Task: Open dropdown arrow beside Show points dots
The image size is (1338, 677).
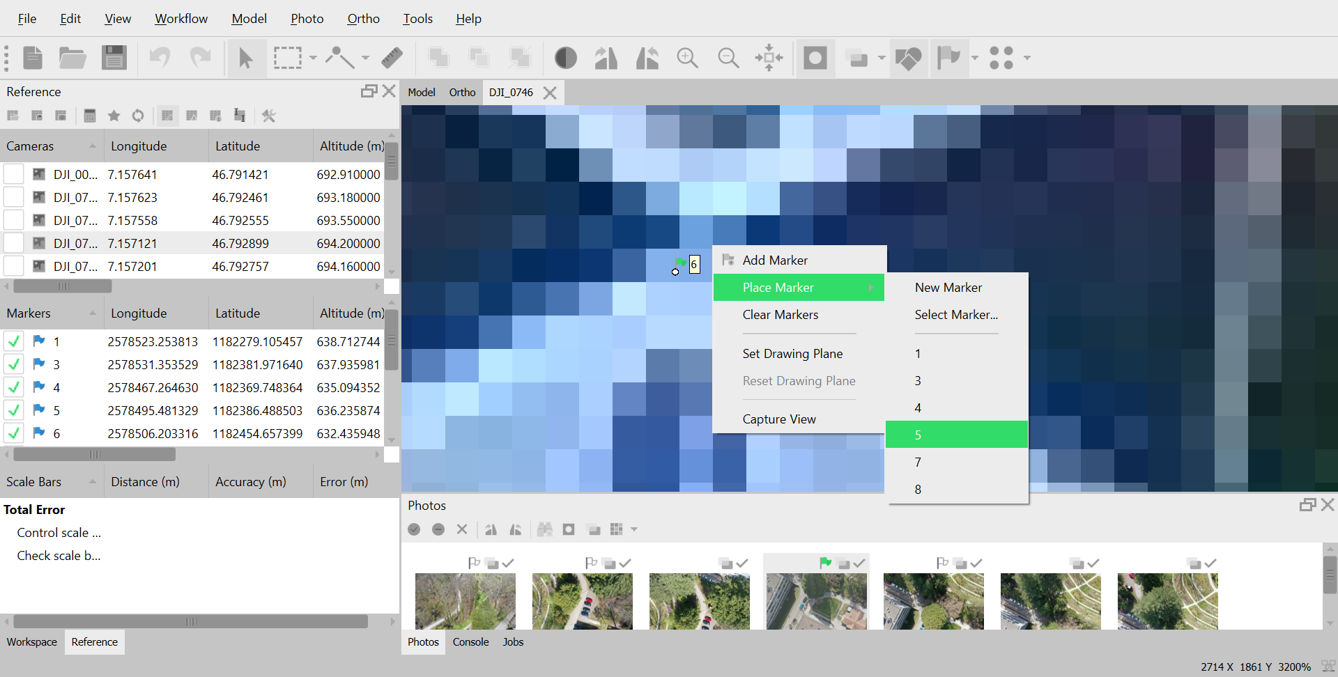Action: tap(1026, 58)
